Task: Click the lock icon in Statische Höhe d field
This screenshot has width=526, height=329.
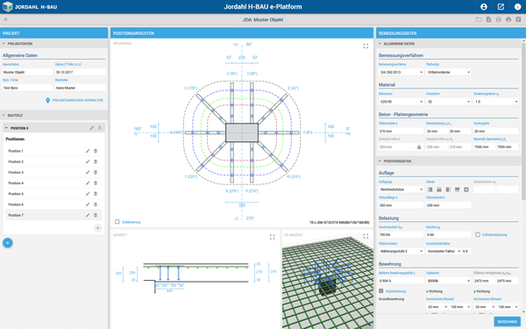Action: pos(419,147)
